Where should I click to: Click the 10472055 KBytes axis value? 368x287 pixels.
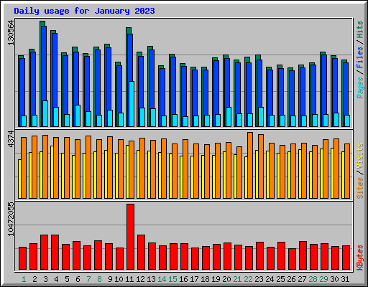(11, 219)
